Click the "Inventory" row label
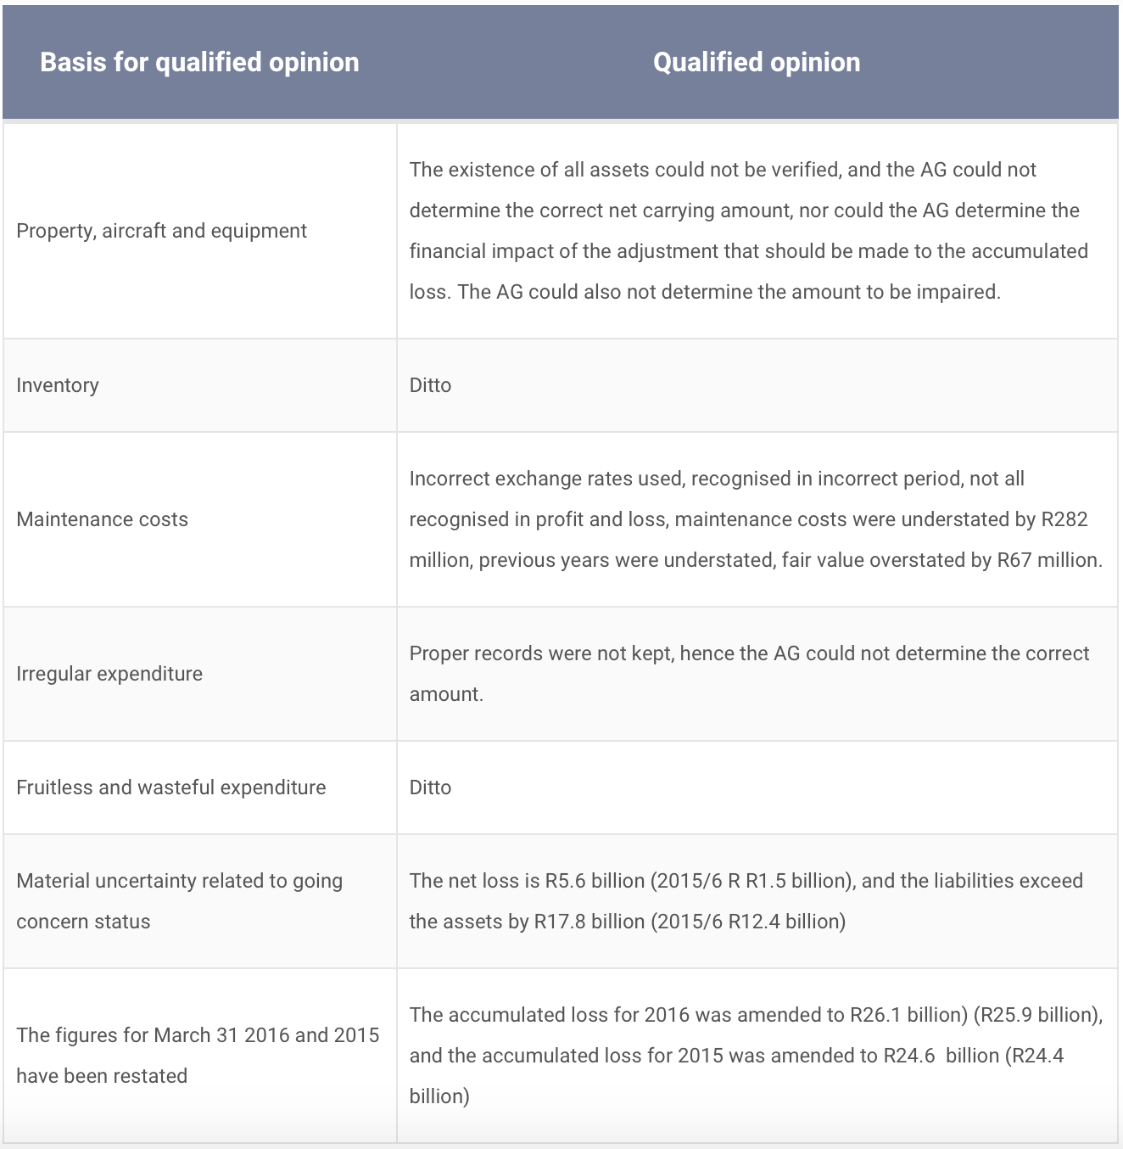Image resolution: width=1123 pixels, height=1149 pixels. [58, 385]
